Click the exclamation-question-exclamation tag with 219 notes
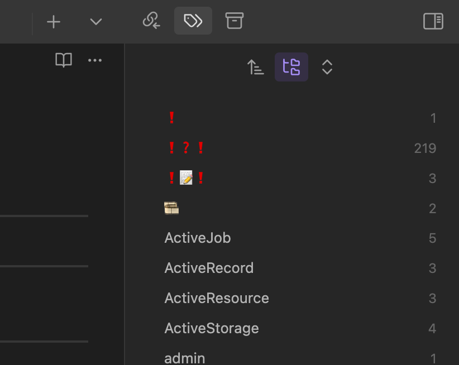 (186, 148)
